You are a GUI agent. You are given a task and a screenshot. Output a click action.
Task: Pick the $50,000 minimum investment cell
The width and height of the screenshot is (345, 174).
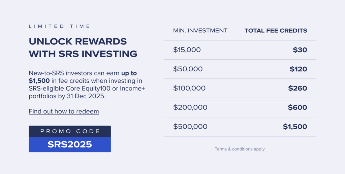pos(188,69)
